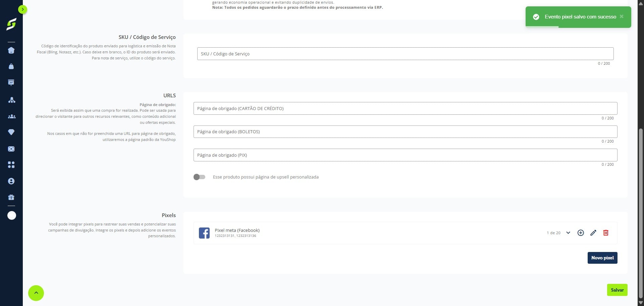Add an event to Pixel meta (plus icon)

point(581,233)
